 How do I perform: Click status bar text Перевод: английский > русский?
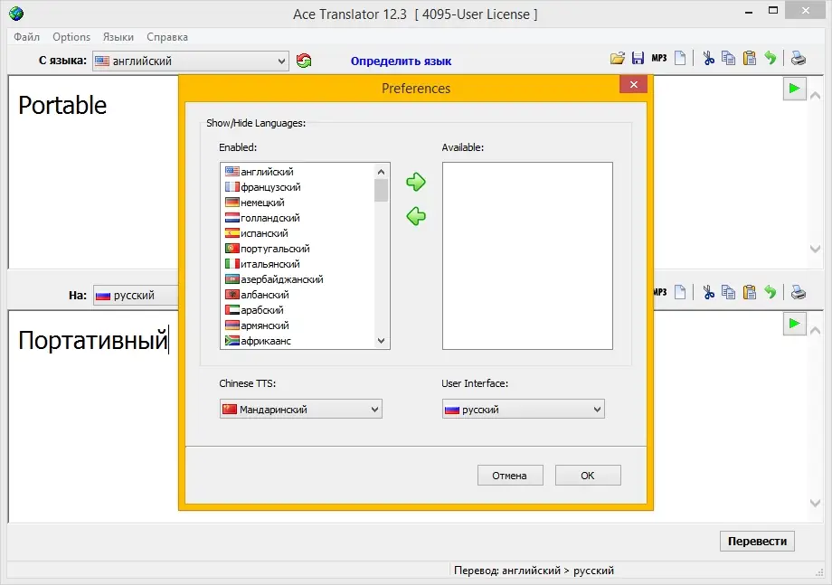coord(534,571)
